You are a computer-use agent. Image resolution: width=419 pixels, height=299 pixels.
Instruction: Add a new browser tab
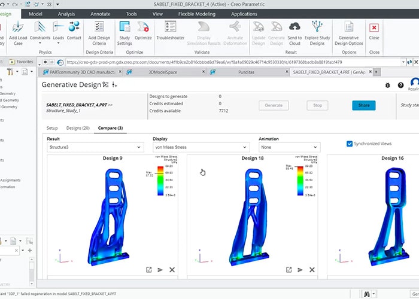[377, 72]
